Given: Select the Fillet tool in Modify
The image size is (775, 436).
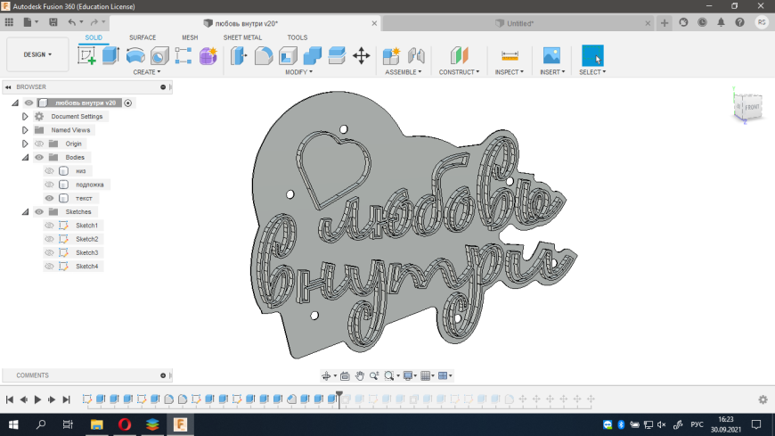Looking at the screenshot, I should 264,56.
